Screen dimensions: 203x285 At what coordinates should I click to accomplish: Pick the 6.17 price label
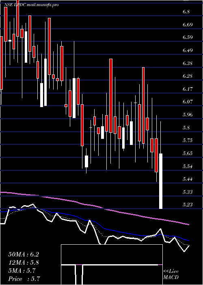click(x=188, y=89)
